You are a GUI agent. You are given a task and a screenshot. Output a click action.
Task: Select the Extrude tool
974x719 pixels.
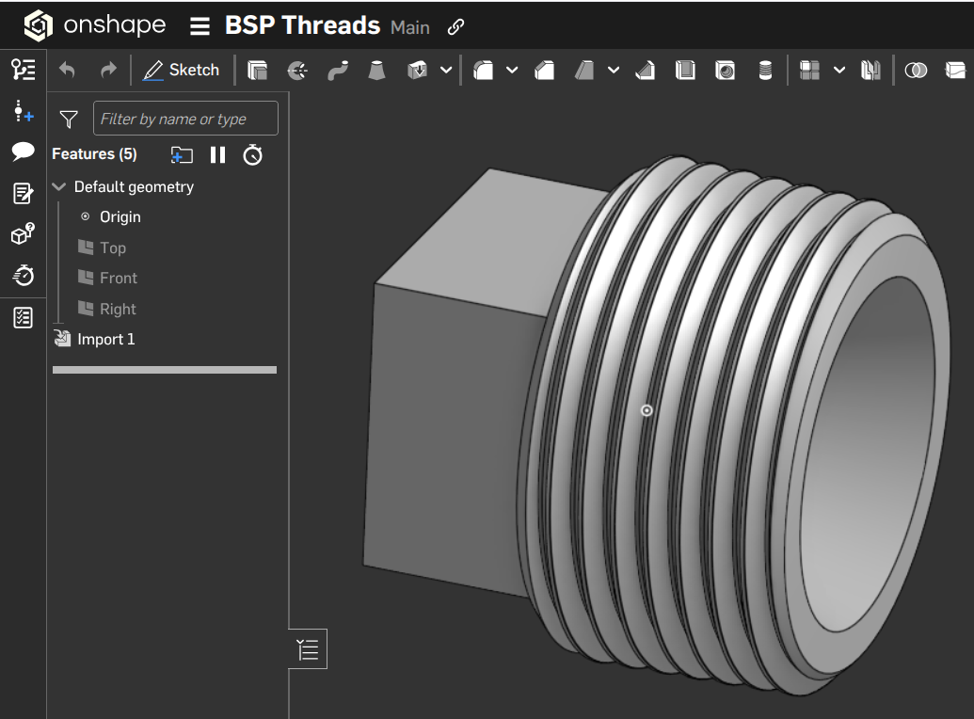click(257, 71)
